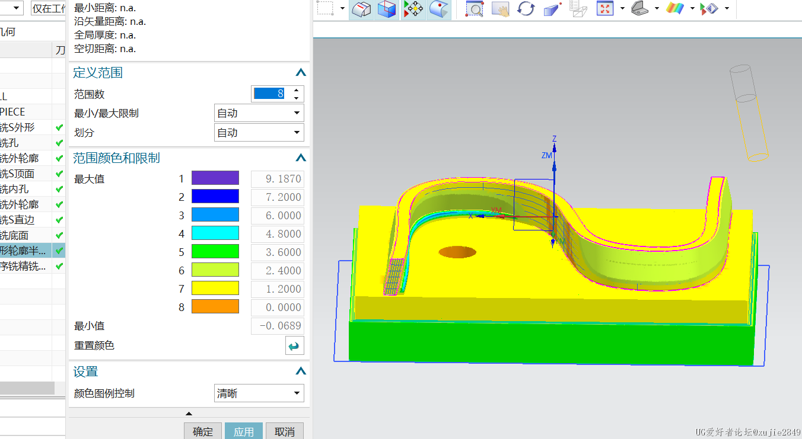
Task: Open the 最小/最大限制 dropdown
Action: [x=259, y=113]
